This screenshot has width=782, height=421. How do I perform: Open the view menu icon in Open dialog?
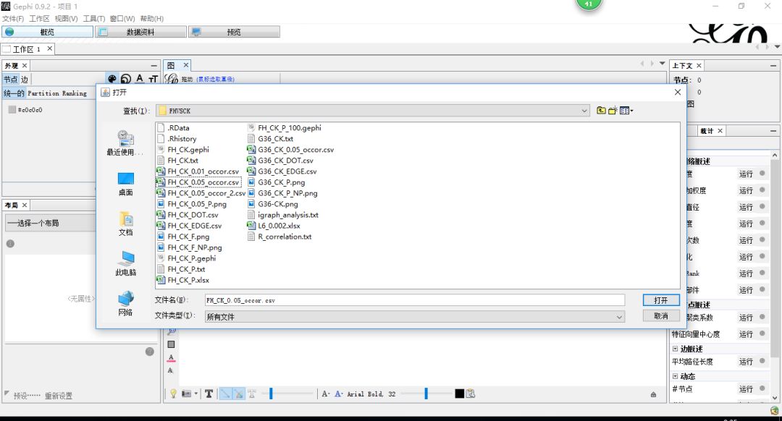(x=626, y=111)
